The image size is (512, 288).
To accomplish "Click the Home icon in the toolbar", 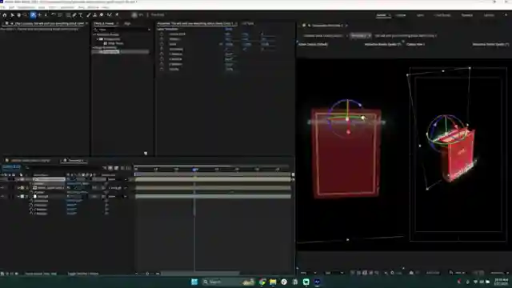I will click(5, 15).
